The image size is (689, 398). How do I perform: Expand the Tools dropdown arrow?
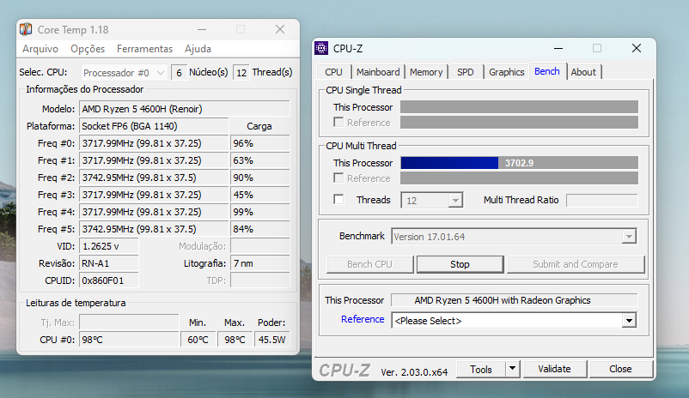[512, 370]
